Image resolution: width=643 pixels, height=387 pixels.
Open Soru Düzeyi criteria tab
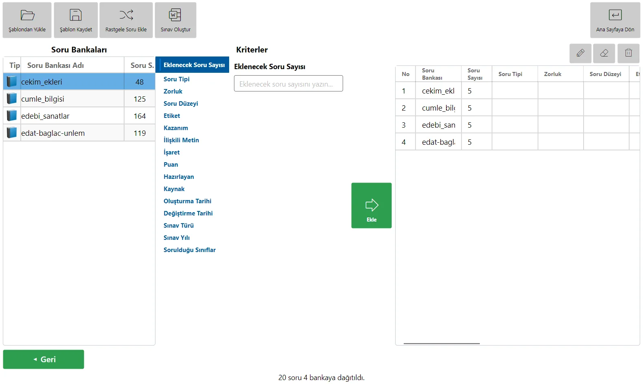tap(181, 104)
